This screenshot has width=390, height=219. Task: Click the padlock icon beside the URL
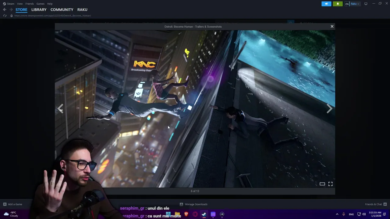pos(12,16)
